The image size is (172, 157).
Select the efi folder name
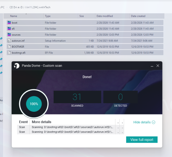13,29
